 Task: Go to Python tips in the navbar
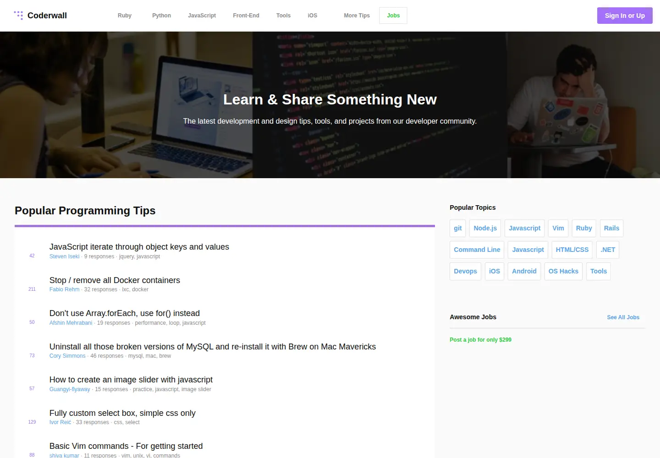[x=161, y=16]
